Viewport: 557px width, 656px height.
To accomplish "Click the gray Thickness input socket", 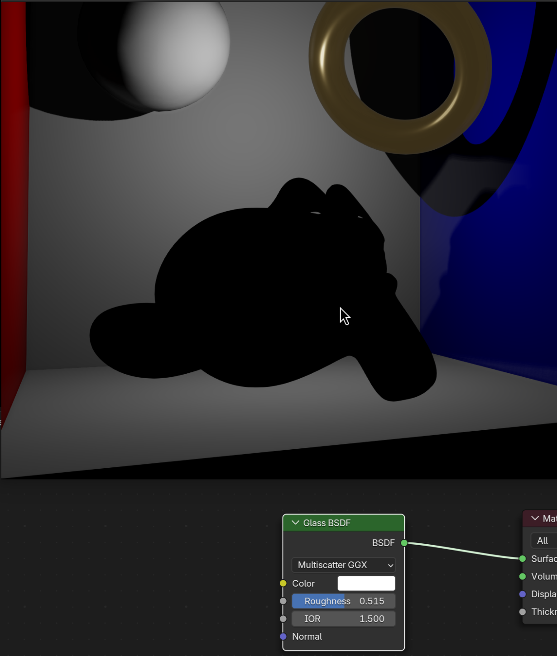I will coord(523,612).
